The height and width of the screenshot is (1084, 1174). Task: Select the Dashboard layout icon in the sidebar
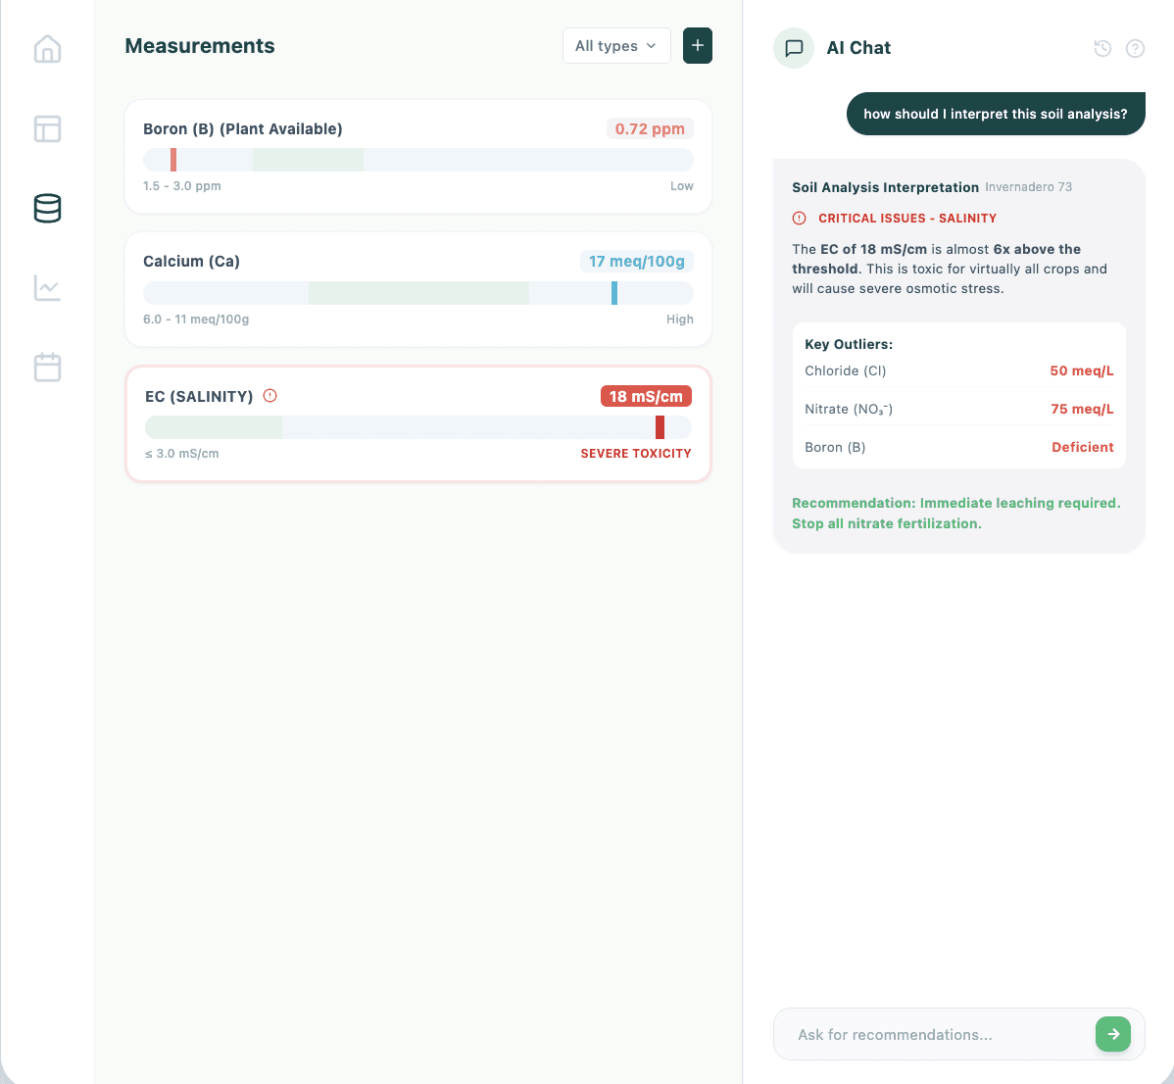point(47,128)
